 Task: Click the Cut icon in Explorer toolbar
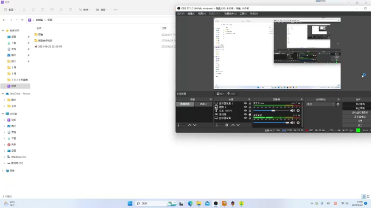24,10
